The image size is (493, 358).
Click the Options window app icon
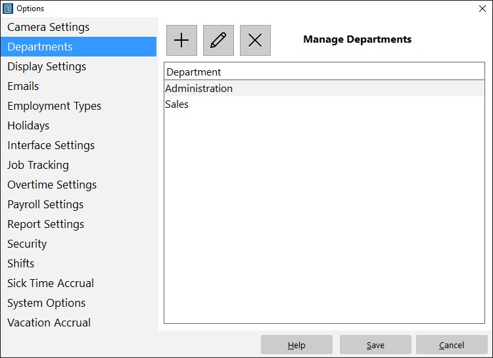pyautogui.click(x=8, y=9)
